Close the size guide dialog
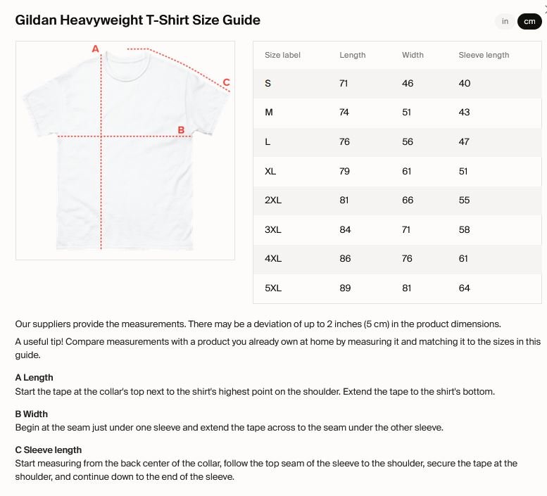The image size is (547, 496). (545, 8)
